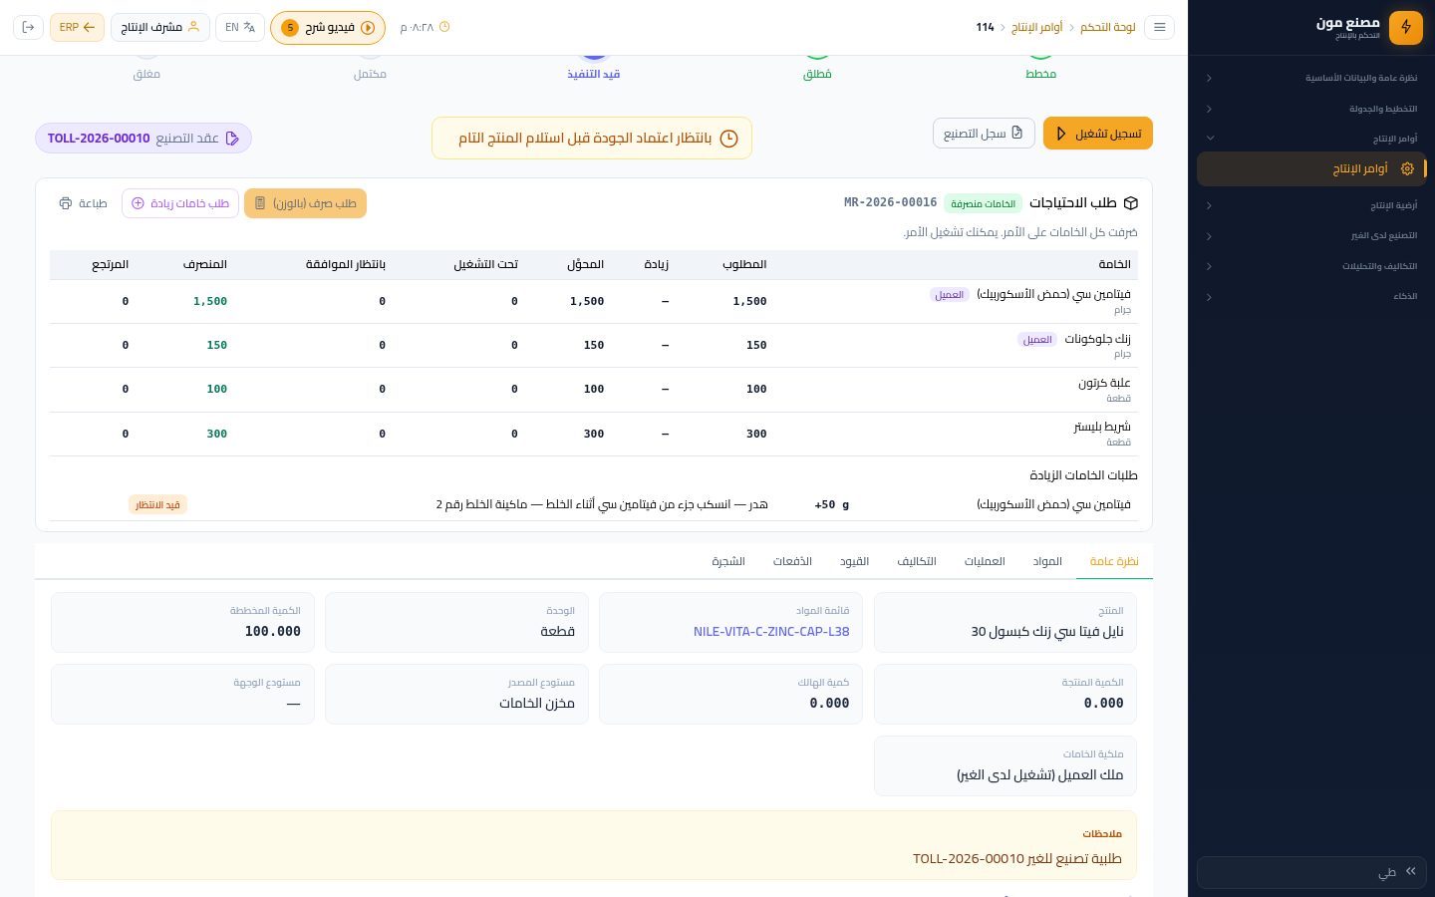Image resolution: width=1435 pixels, height=897 pixels.
Task: Open the 'التكاليف' tab
Action: pyautogui.click(x=917, y=561)
